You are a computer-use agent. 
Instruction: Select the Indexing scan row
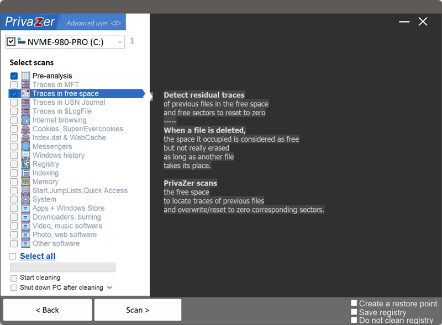point(76,173)
